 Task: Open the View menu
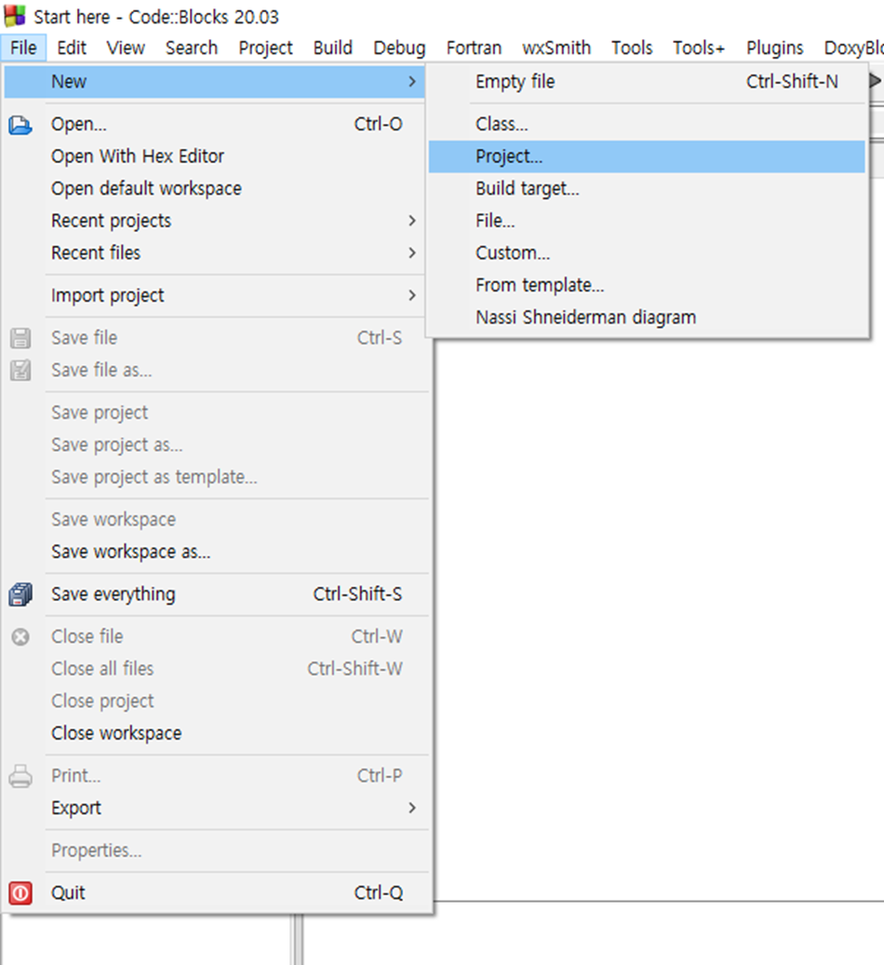(126, 48)
